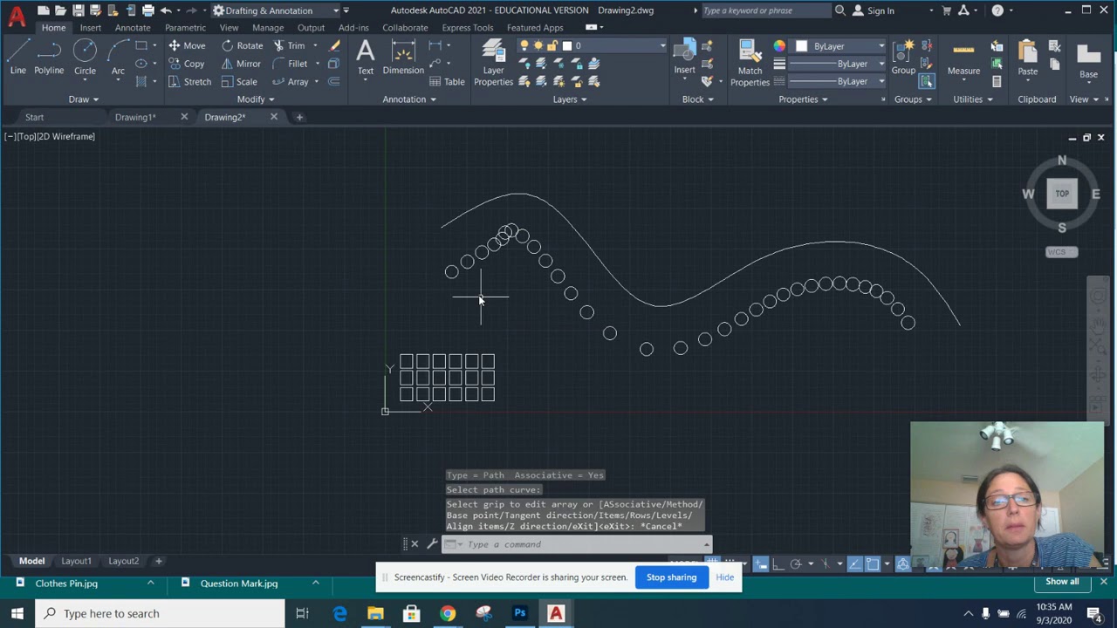Open the Drafting & Annotation workspace dropdown
Viewport: 1117px width, 628px height.
(275, 10)
